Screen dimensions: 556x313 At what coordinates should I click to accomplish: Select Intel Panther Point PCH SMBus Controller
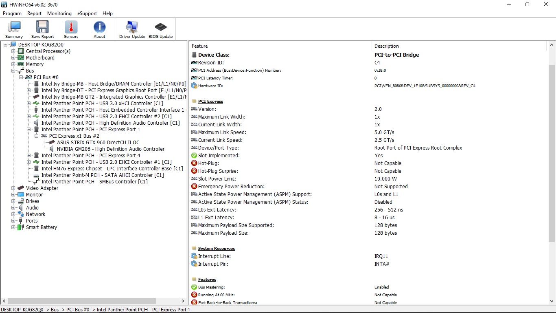click(94, 182)
